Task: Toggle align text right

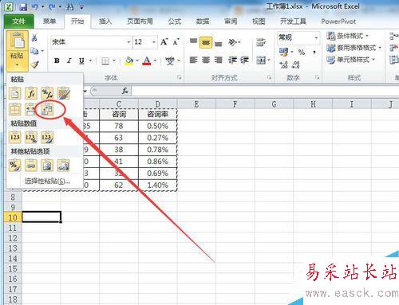Action: [219, 61]
